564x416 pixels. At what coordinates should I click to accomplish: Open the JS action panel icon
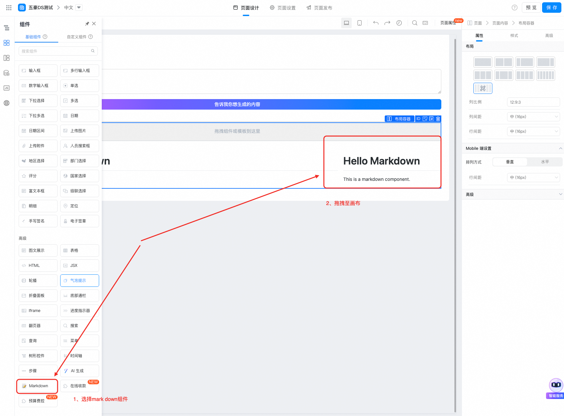click(x=7, y=88)
